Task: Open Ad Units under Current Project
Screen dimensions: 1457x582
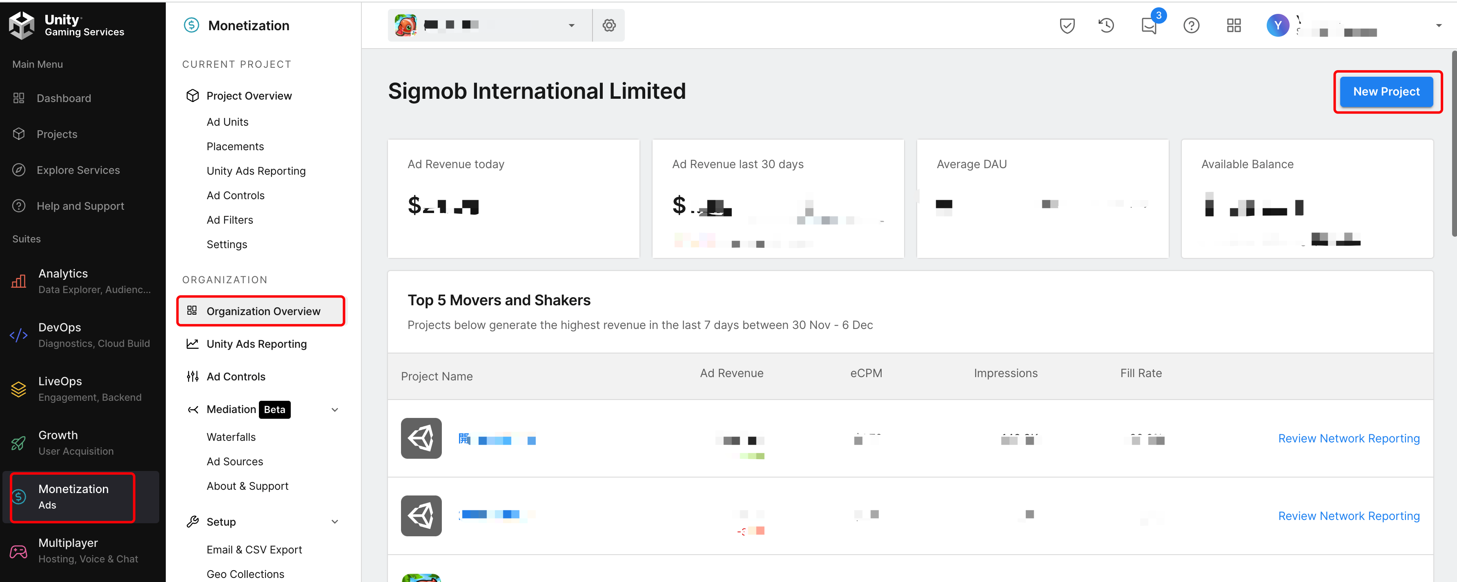Action: [227, 122]
